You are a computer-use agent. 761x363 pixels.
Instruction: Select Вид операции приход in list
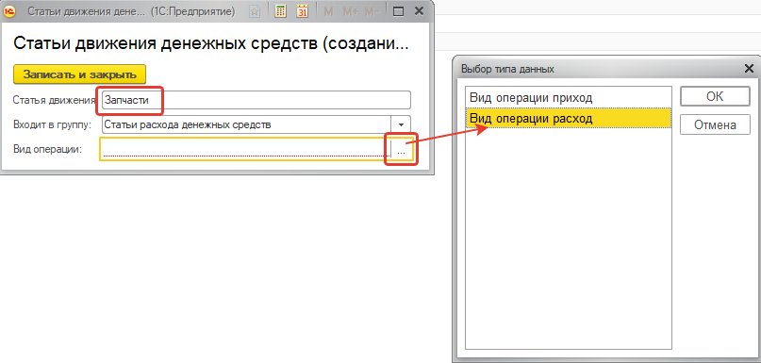pyautogui.click(x=568, y=97)
